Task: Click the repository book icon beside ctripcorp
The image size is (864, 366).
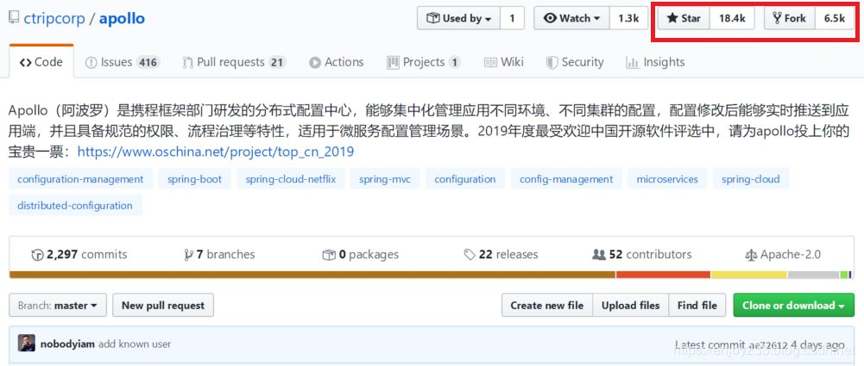Action: 13,18
